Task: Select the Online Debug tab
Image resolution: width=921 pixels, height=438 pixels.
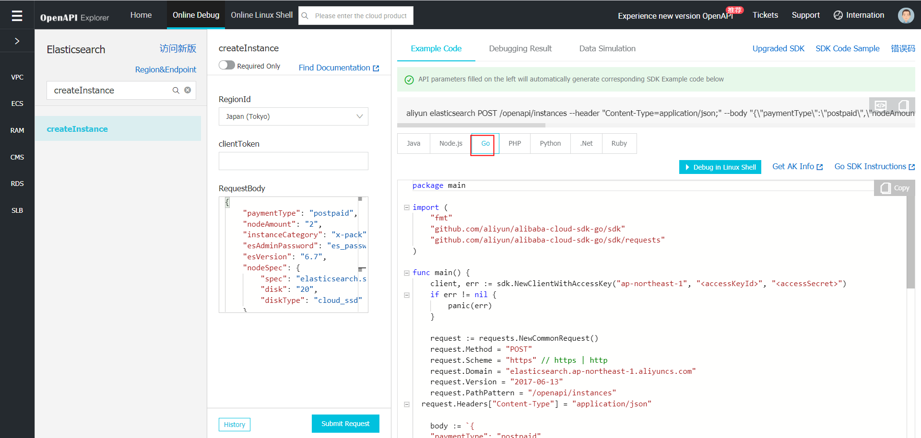Action: click(196, 15)
